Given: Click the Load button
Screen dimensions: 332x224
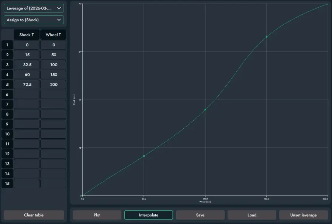Looking at the screenshot, I should point(252,215).
